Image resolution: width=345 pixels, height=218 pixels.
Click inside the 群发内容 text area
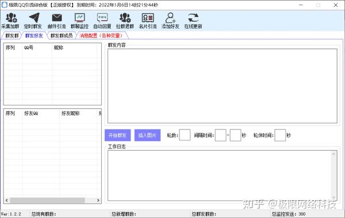[222, 86]
